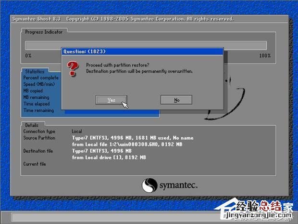Click the 0% progress label
298x224 pixels.
click(x=28, y=55)
